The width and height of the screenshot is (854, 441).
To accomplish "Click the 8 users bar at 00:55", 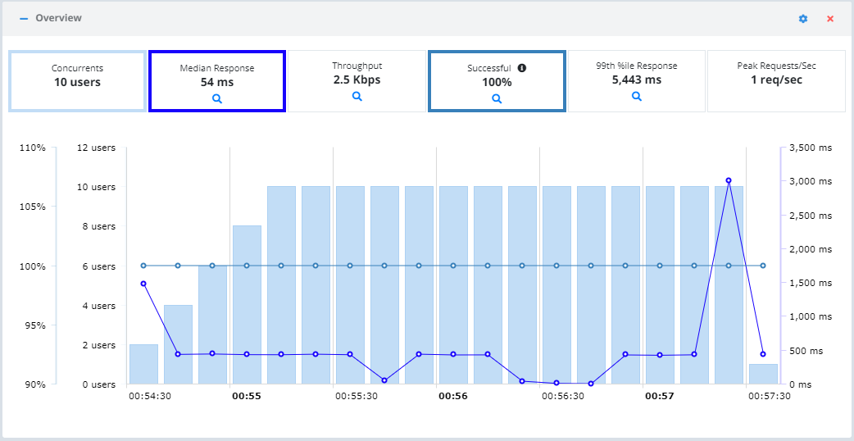I will pyautogui.click(x=247, y=305).
